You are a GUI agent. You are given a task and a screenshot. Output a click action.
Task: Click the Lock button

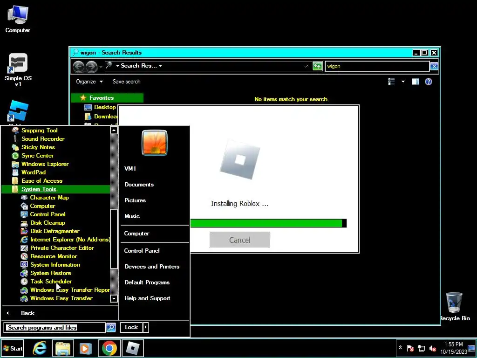click(131, 327)
